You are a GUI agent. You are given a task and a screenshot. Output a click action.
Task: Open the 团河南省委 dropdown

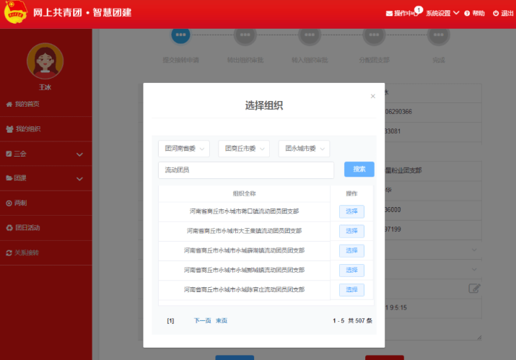(184, 149)
